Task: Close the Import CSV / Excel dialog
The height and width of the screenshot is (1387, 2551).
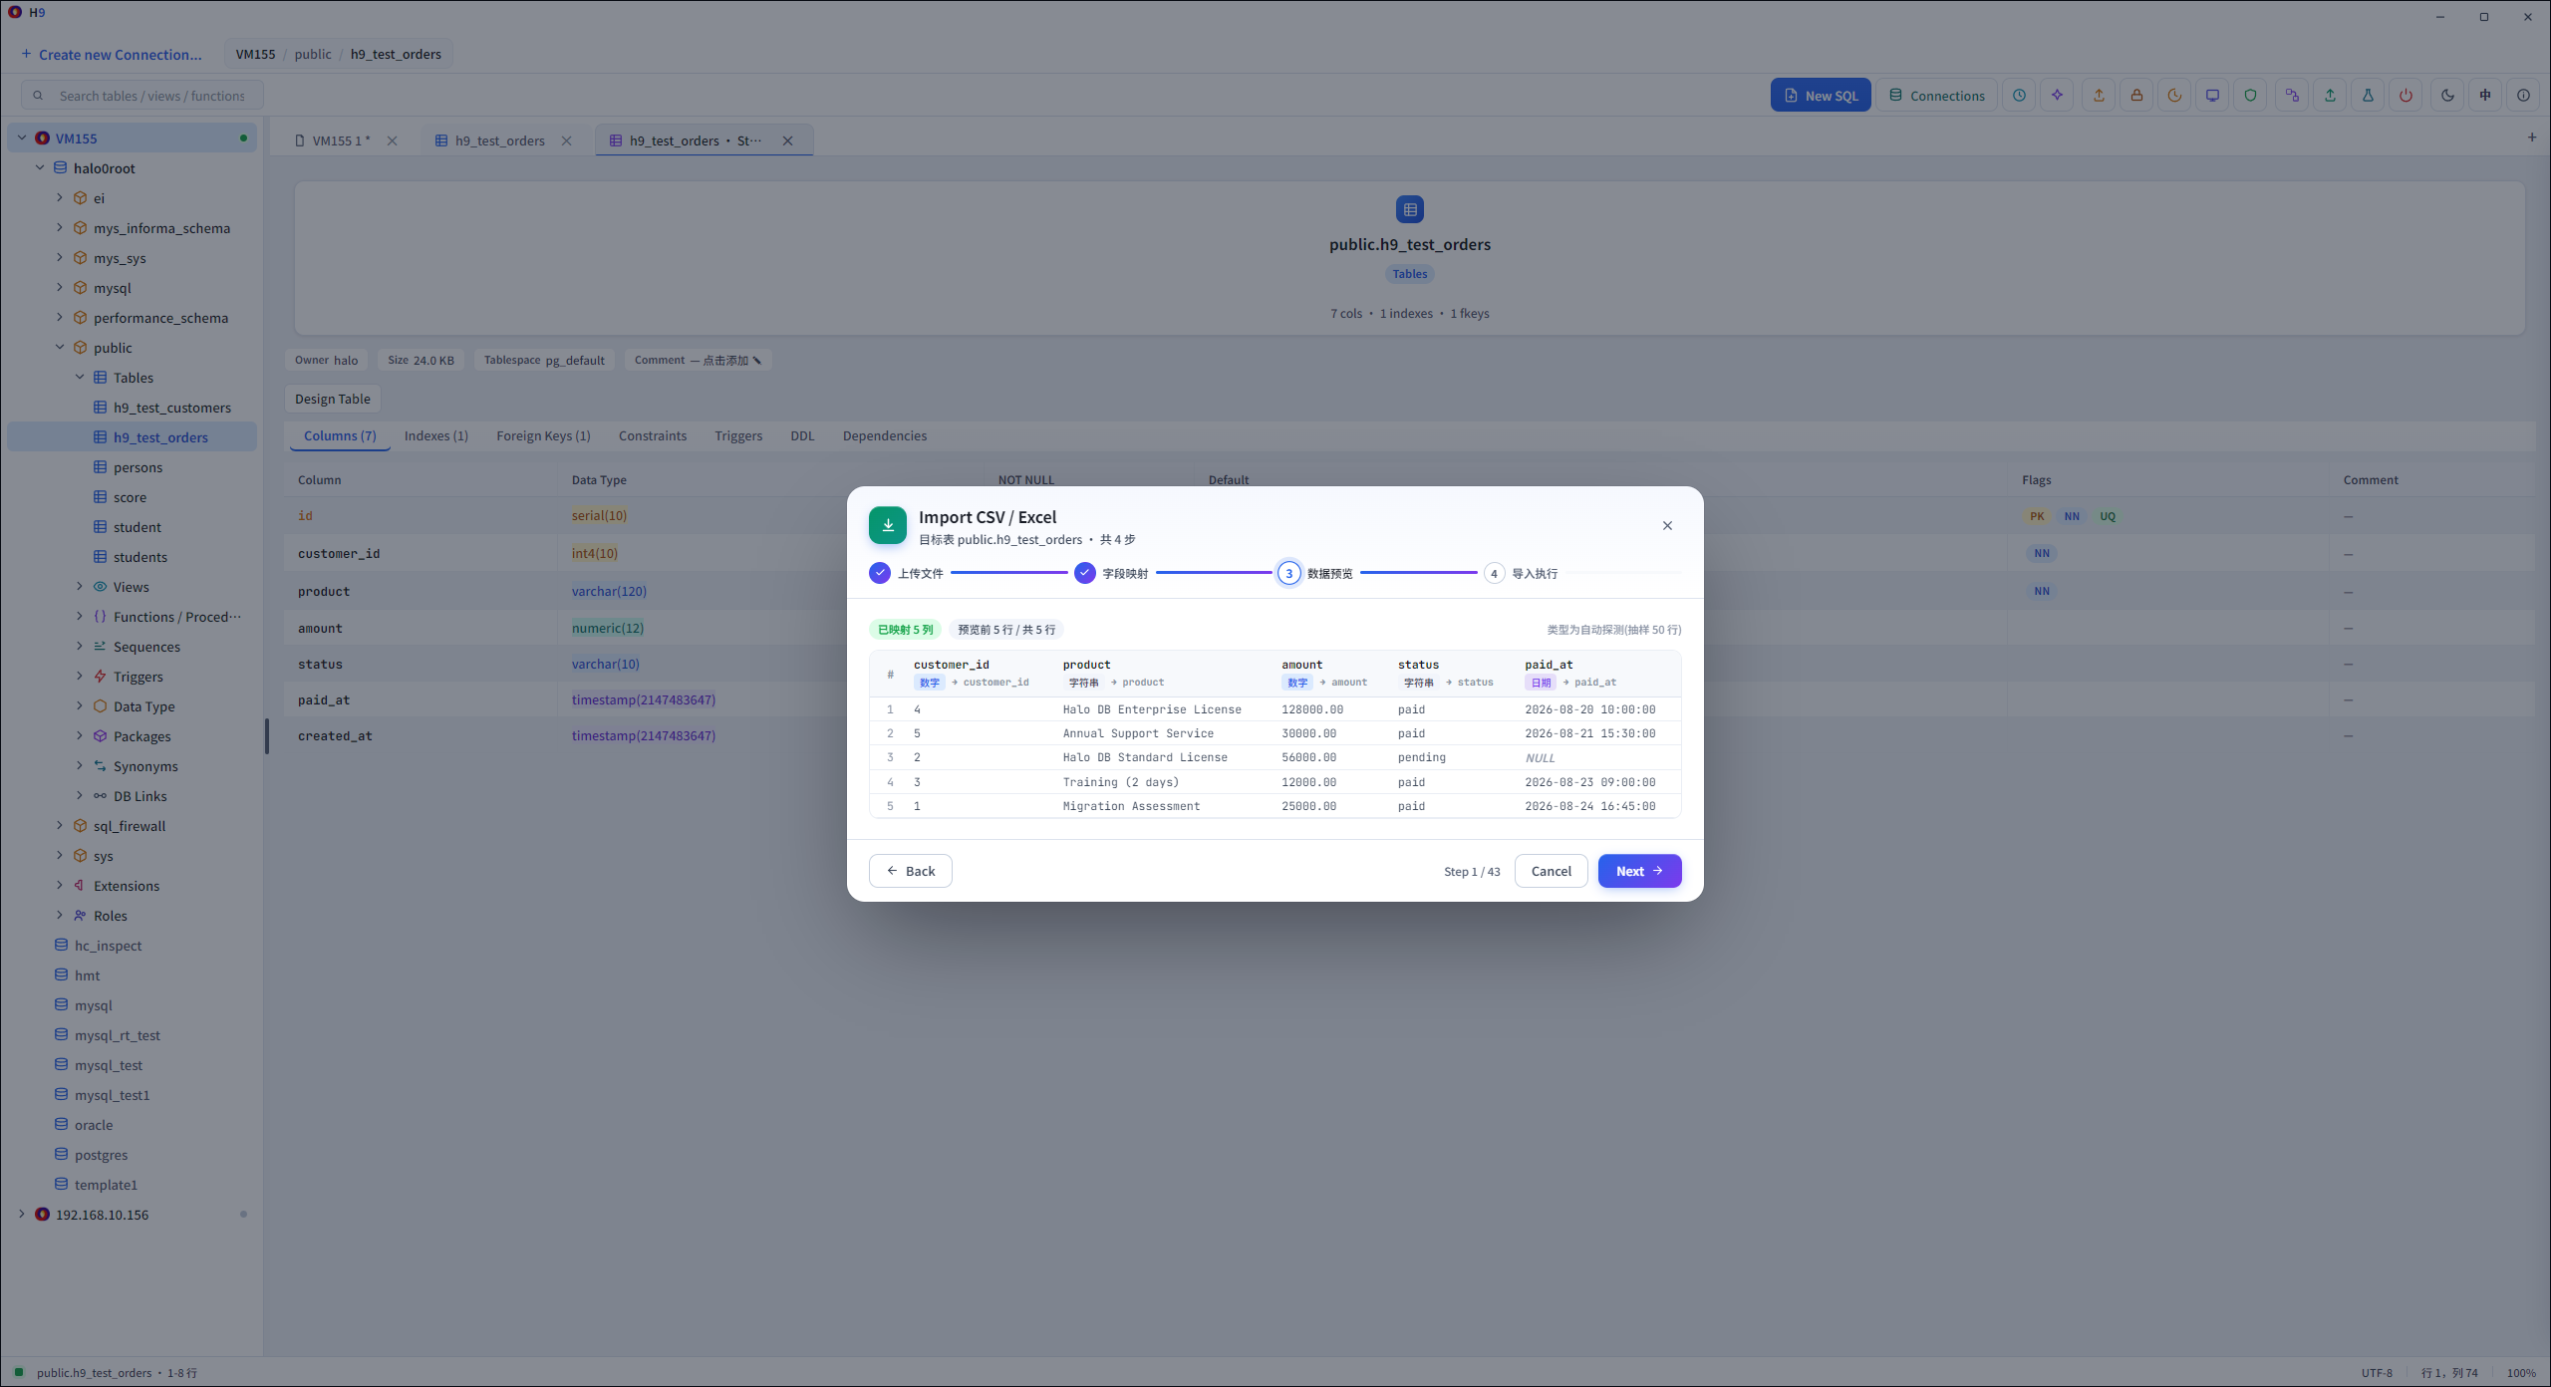Action: [1667, 526]
